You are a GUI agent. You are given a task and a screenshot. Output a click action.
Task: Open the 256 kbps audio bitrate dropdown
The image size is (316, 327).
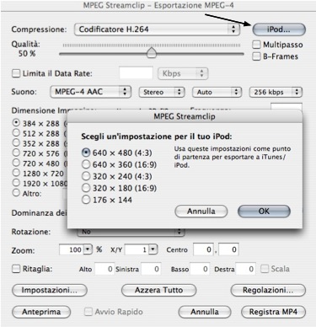(x=276, y=92)
